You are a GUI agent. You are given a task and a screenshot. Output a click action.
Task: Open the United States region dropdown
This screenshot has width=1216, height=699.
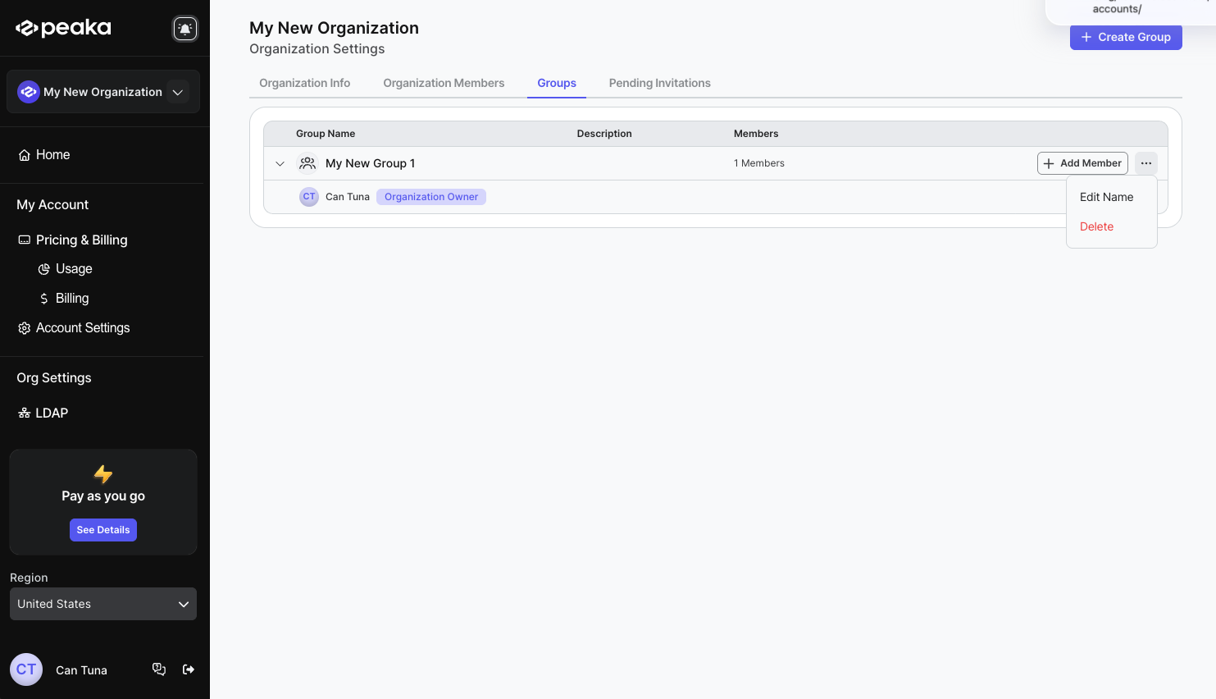click(x=103, y=604)
